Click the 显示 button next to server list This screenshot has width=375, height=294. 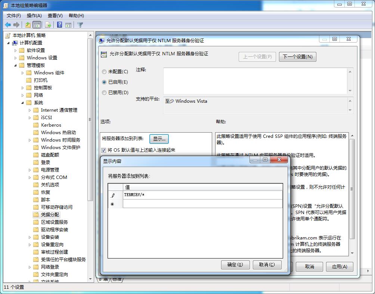(x=159, y=139)
